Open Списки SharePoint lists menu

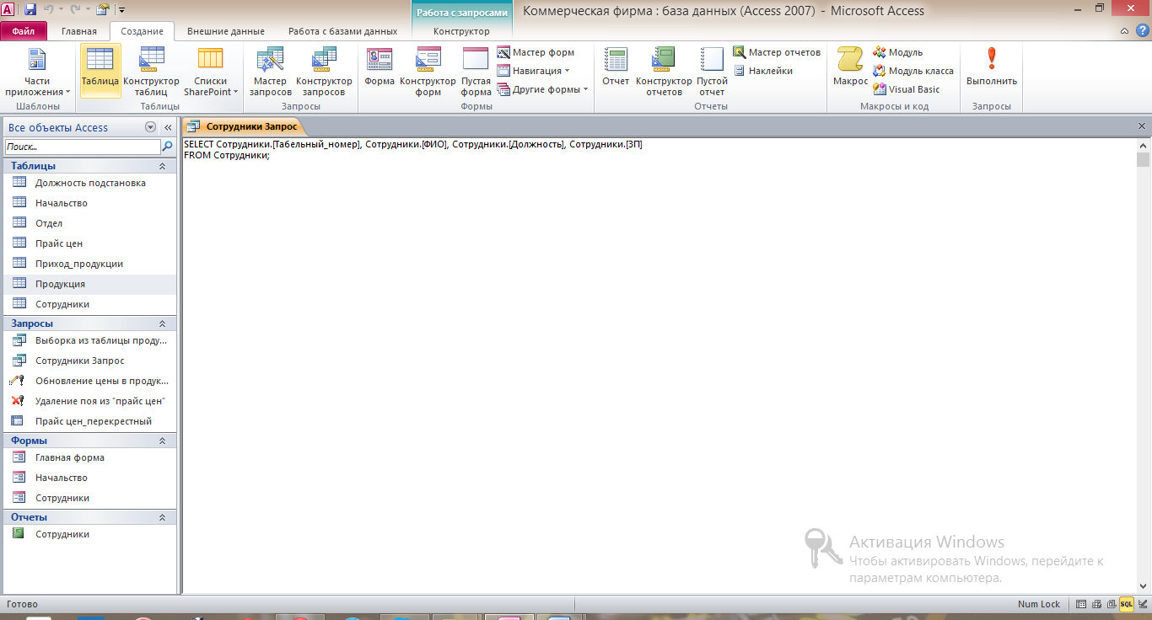click(x=211, y=72)
